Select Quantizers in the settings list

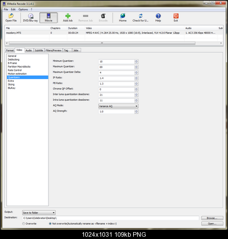[x=27, y=77]
